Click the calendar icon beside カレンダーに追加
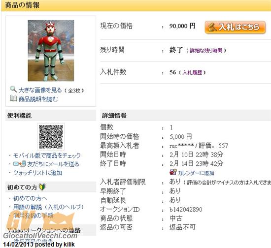The width and height of the screenshot is (271, 248). click(173, 172)
